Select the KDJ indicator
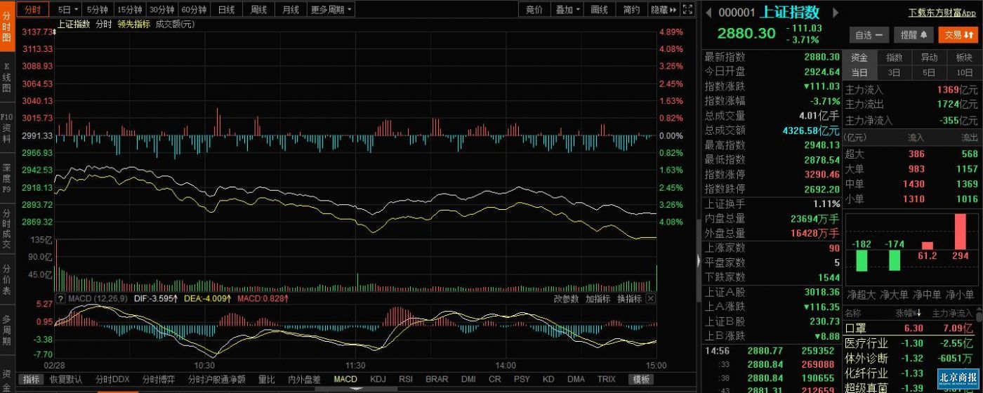Viewport: 983px width, 393px height. tap(378, 379)
